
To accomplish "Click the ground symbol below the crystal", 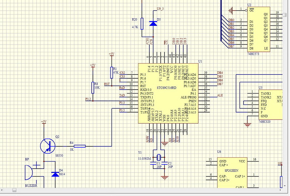I will [165, 177].
